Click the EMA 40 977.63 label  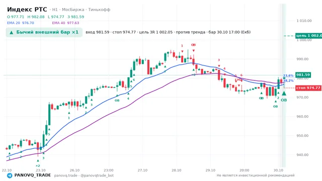pos(65,23)
